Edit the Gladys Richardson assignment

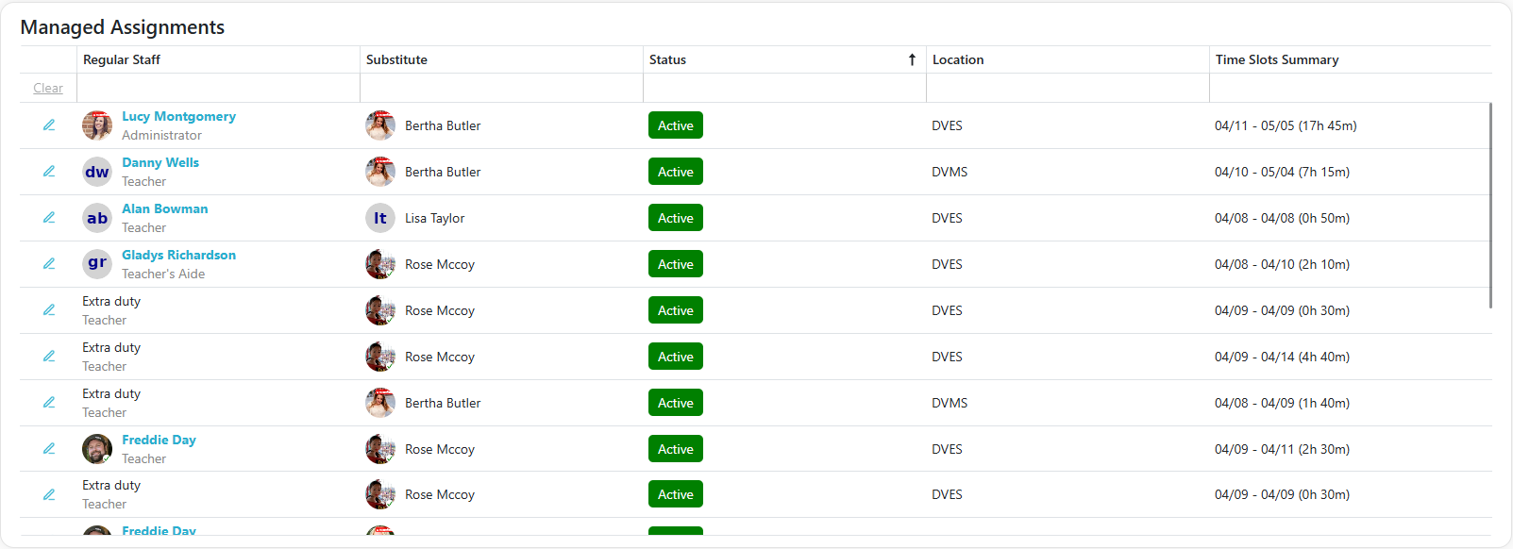49,264
